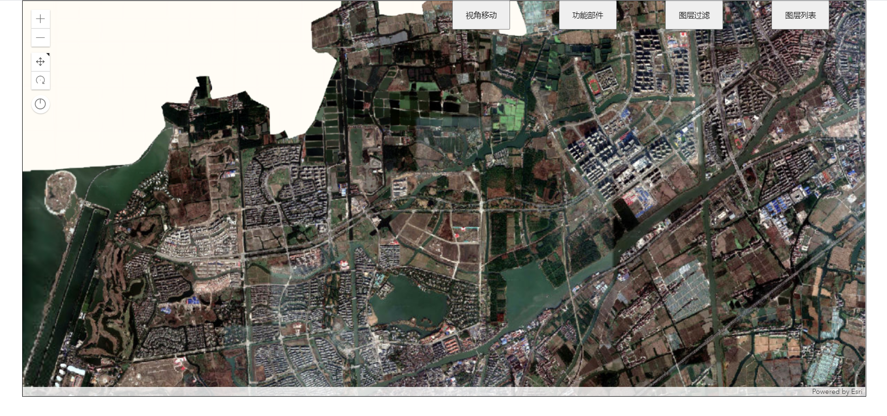The width and height of the screenshot is (887, 416).
Task: Show the 图层列表 layer list
Action: tap(800, 15)
